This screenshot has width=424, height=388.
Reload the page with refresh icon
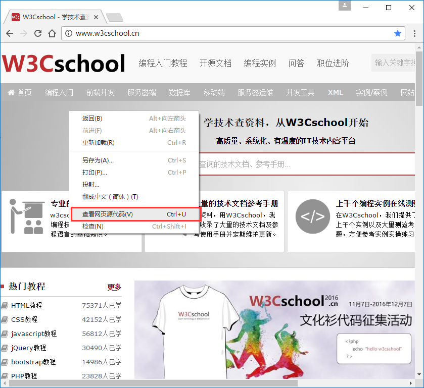click(38, 33)
